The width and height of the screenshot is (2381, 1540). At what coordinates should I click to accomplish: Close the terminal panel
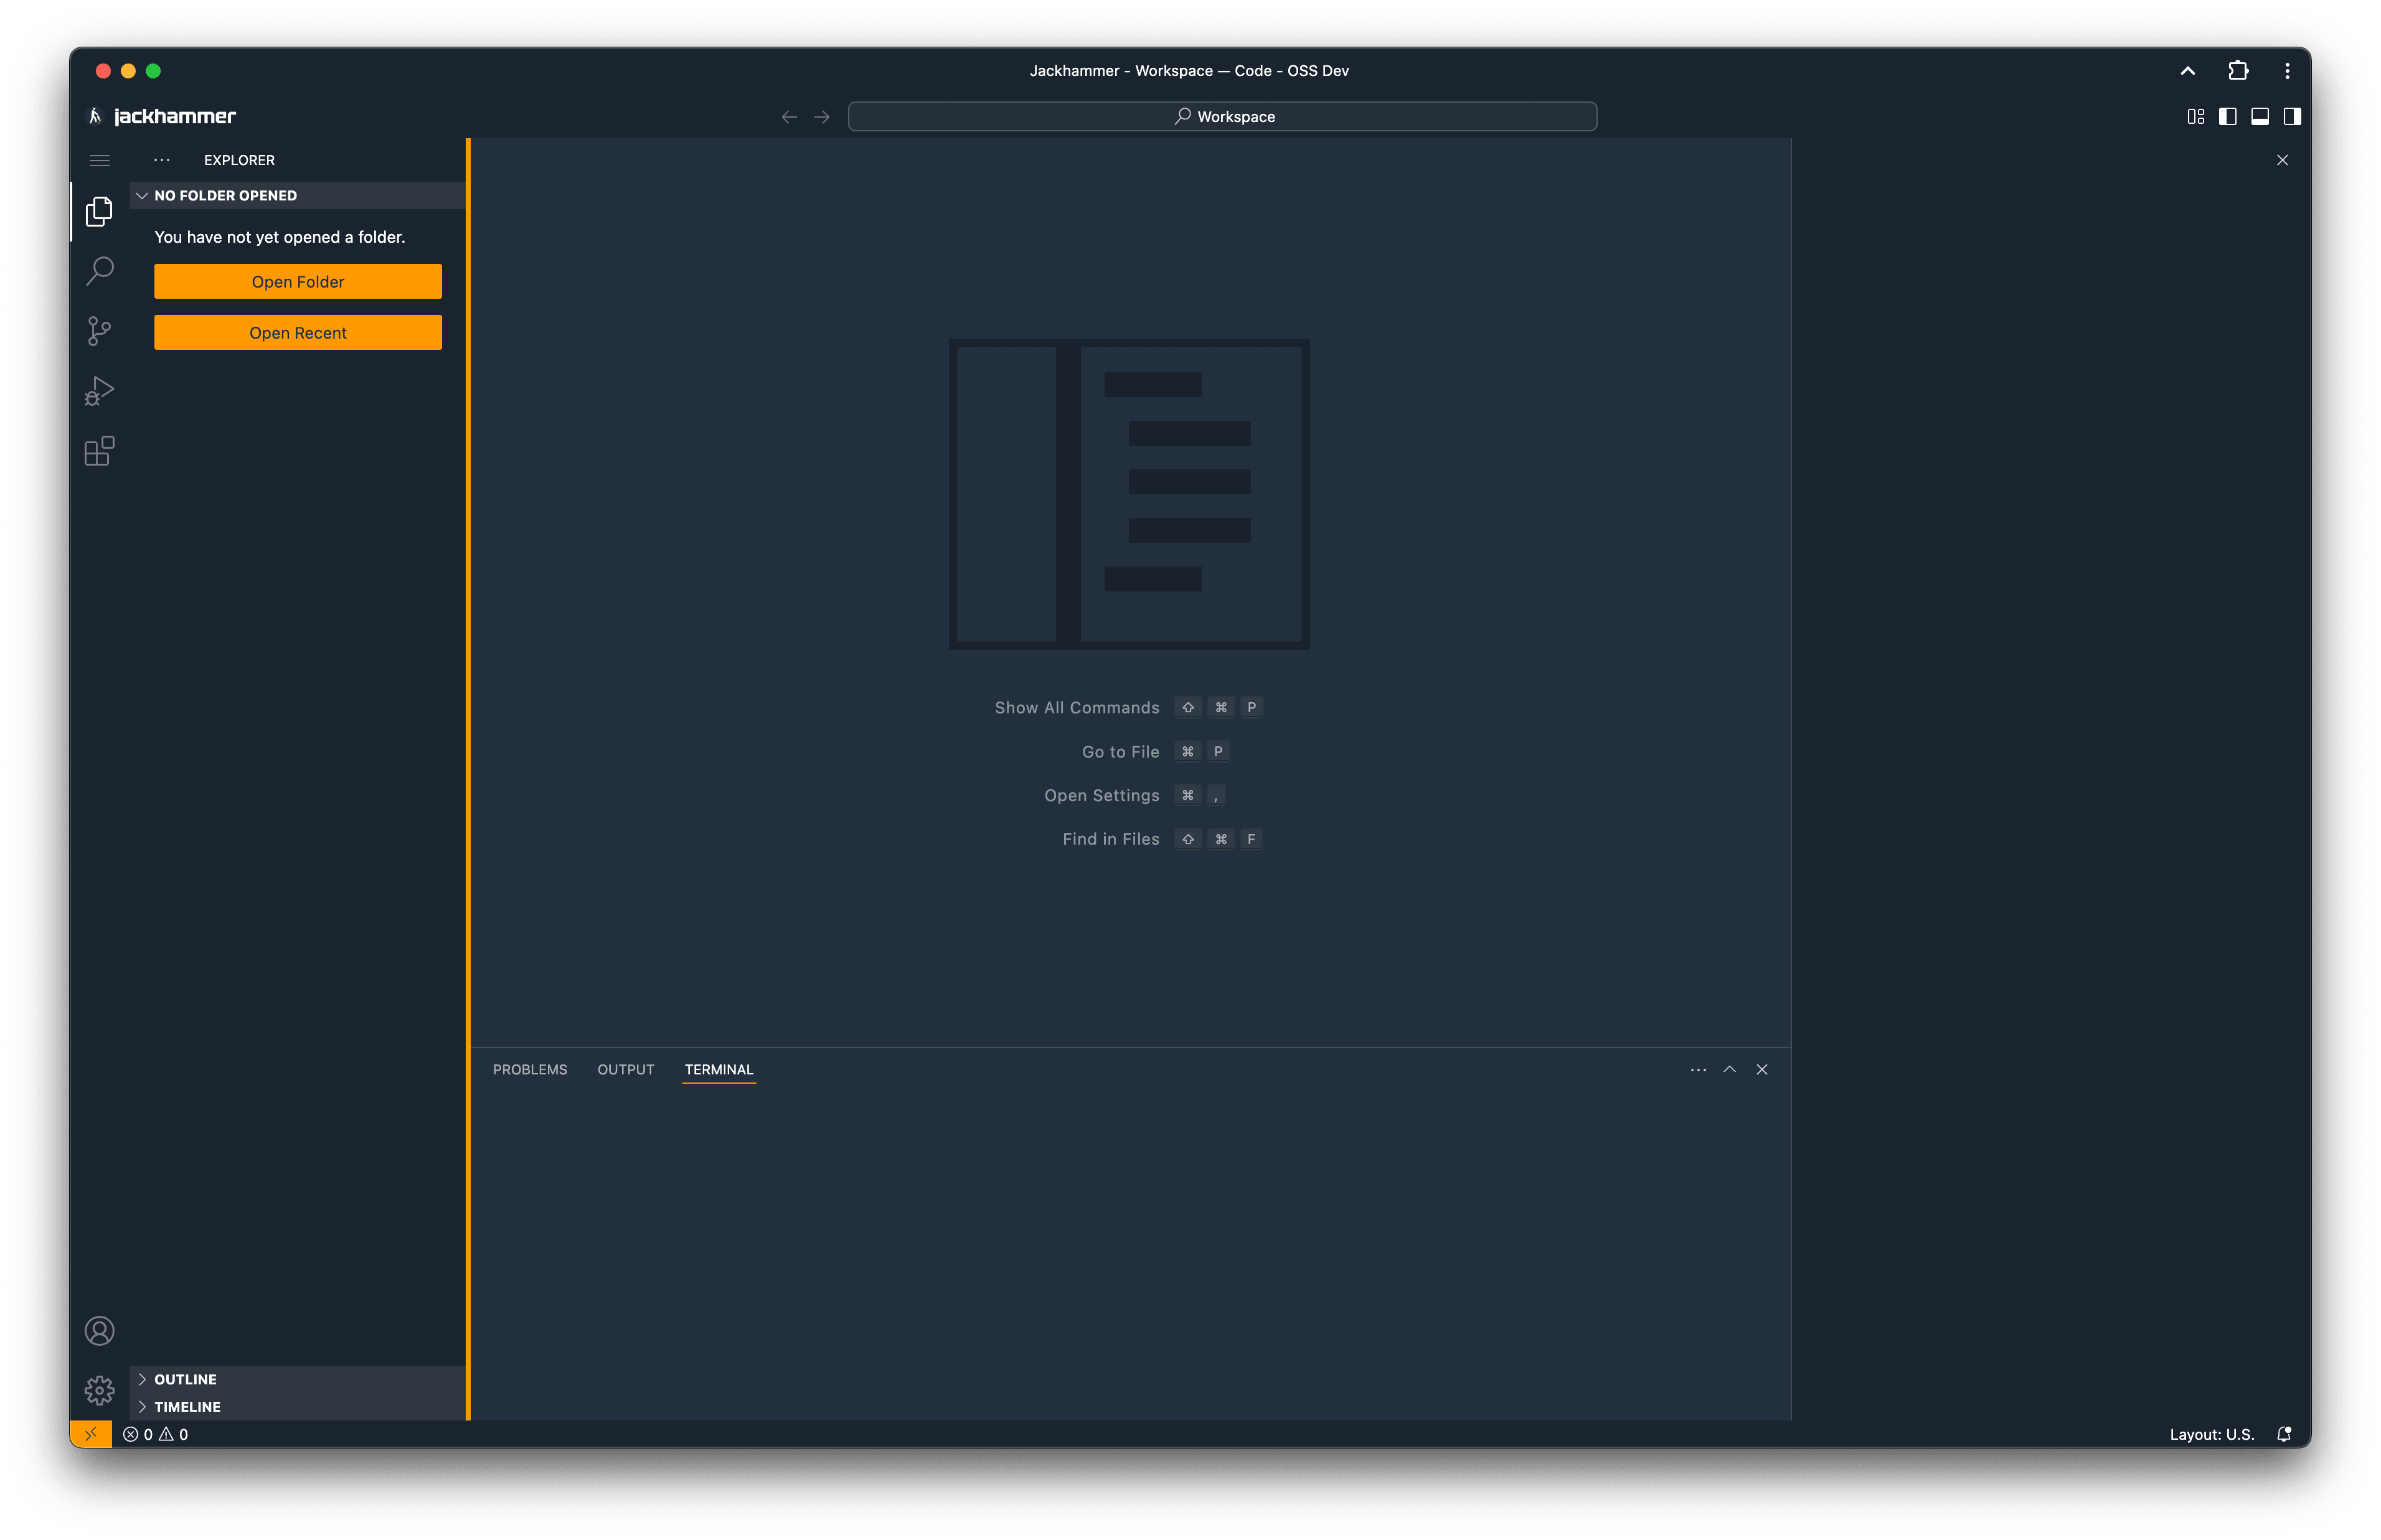point(1762,1070)
